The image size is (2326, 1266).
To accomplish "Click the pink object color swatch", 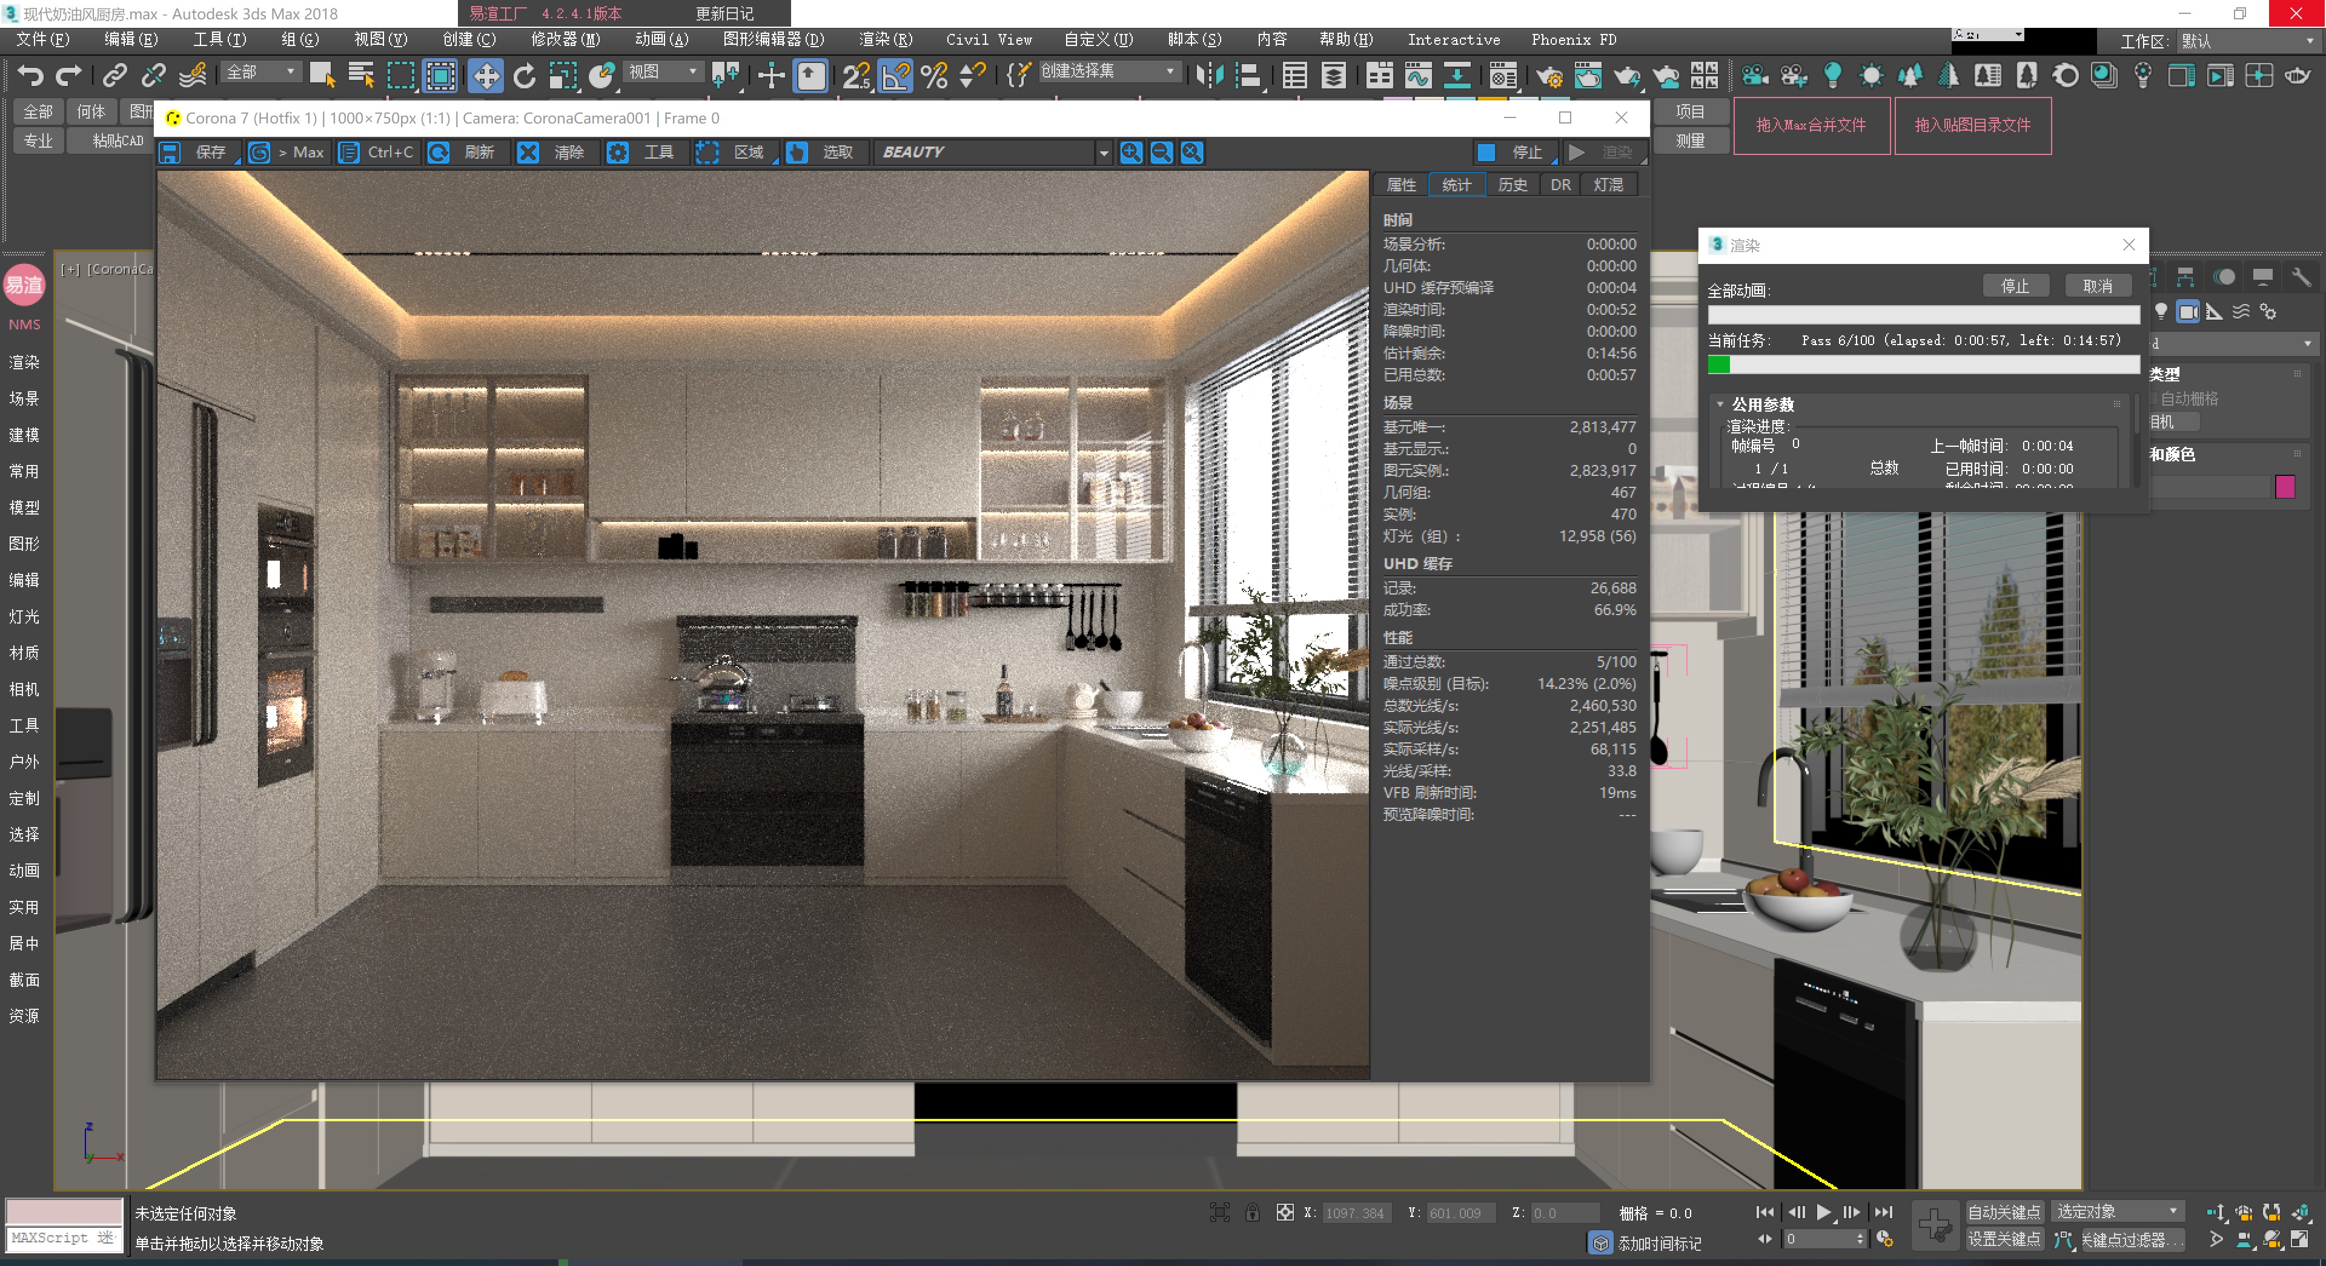I will point(2285,486).
